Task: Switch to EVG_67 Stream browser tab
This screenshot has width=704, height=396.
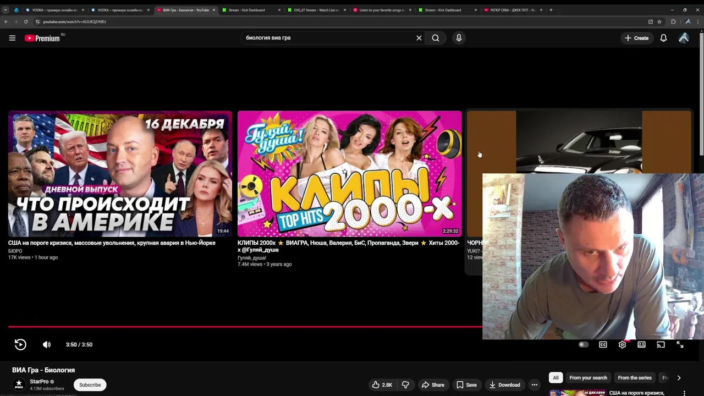Action: coord(316,10)
